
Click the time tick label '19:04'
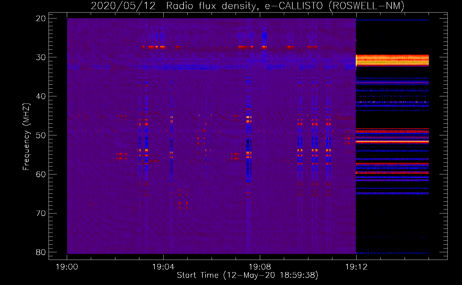click(163, 267)
